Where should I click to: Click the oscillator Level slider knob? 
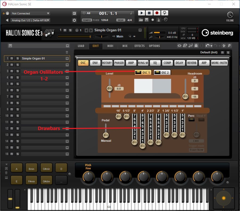109,89
